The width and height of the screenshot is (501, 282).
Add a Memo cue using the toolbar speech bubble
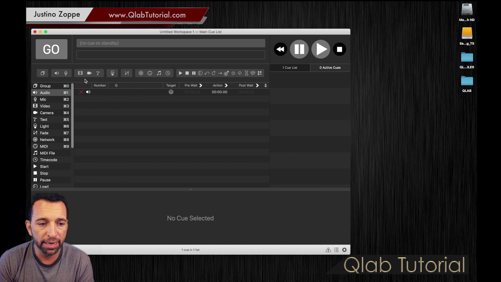[253, 73]
